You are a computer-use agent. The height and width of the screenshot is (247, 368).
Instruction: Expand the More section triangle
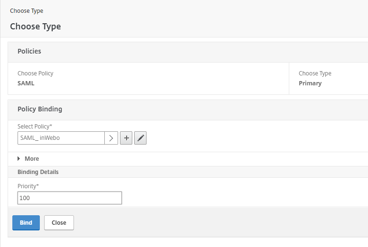(x=19, y=159)
